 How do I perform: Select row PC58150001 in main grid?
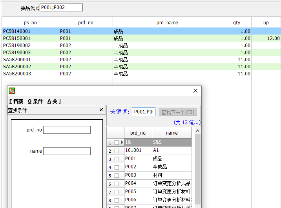click(141, 38)
